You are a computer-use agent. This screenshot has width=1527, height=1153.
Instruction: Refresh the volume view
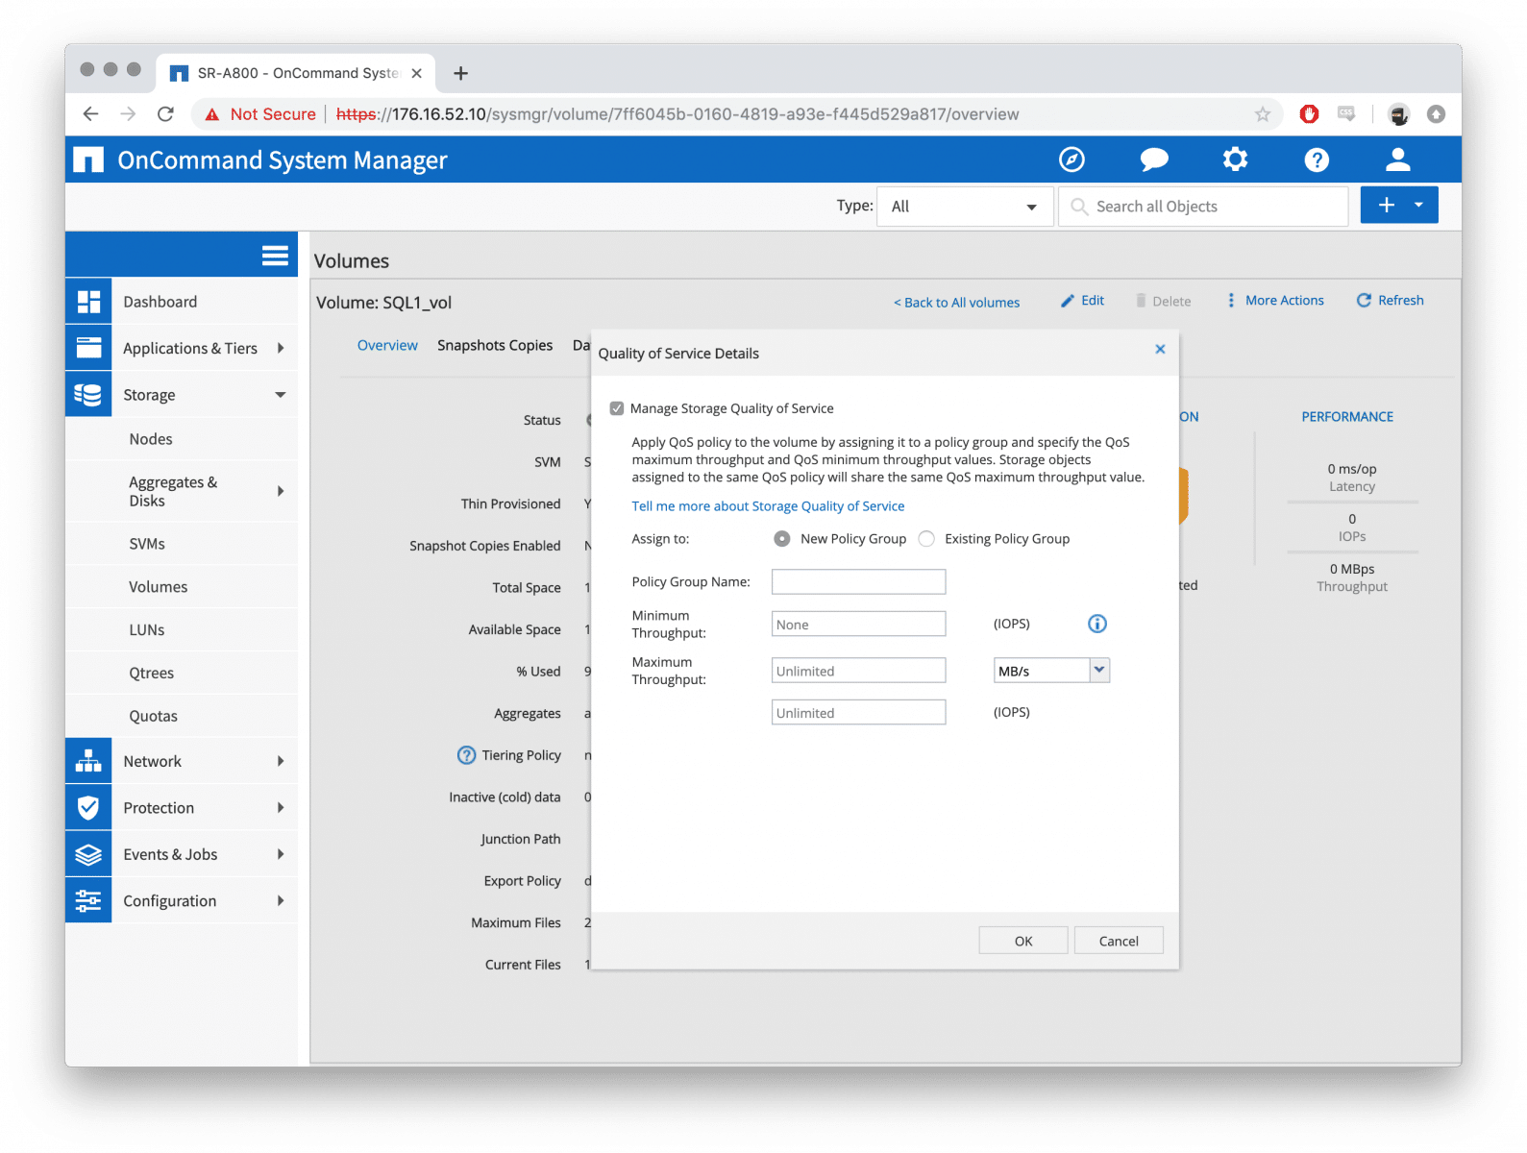point(1390,301)
